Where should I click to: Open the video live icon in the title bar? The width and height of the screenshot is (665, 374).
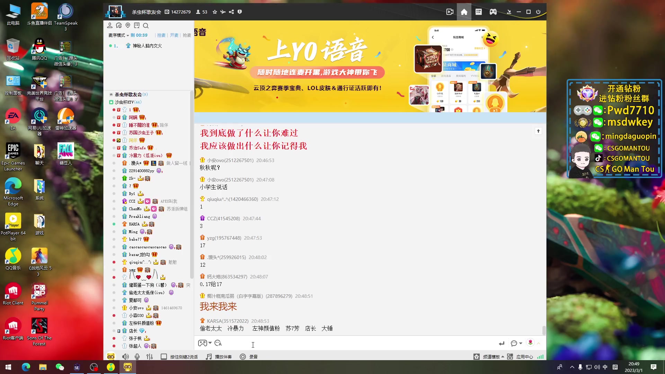coord(450,12)
